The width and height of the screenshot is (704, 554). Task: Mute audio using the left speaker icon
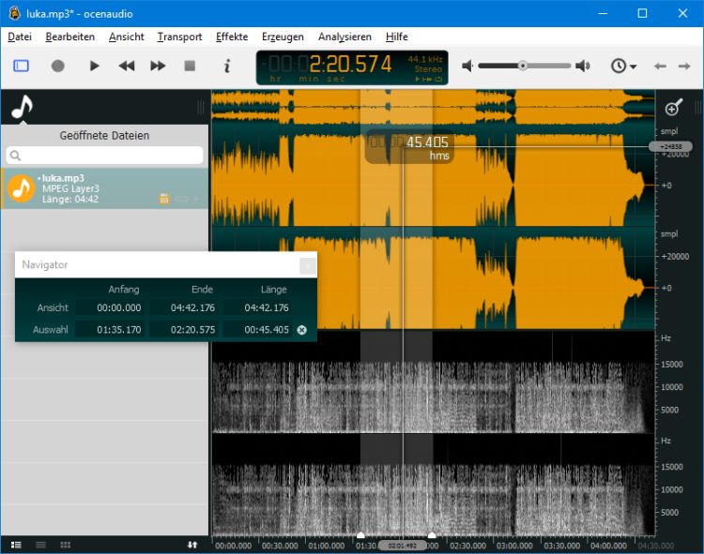coord(467,66)
